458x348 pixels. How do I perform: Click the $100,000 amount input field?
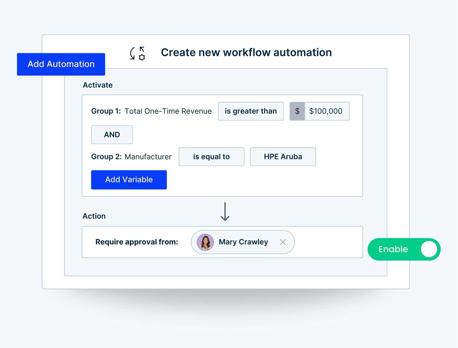(x=326, y=111)
